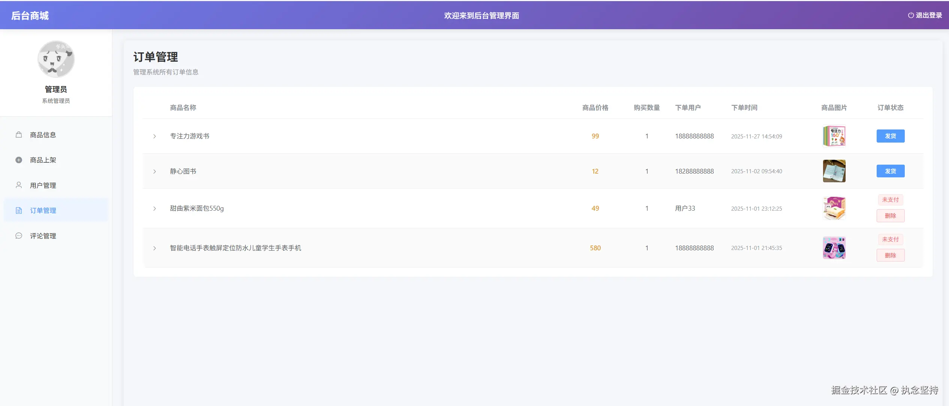Open the 商品上架 menu item

tap(43, 160)
